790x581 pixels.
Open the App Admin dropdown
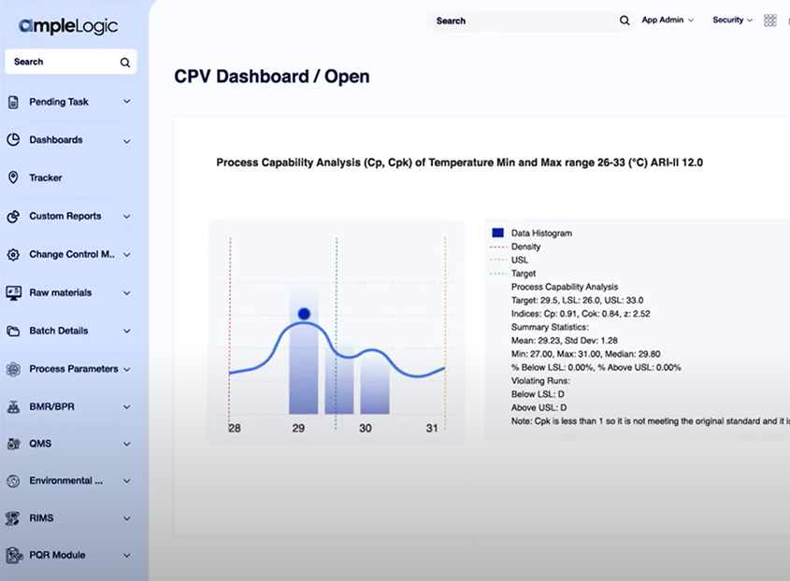[668, 21]
